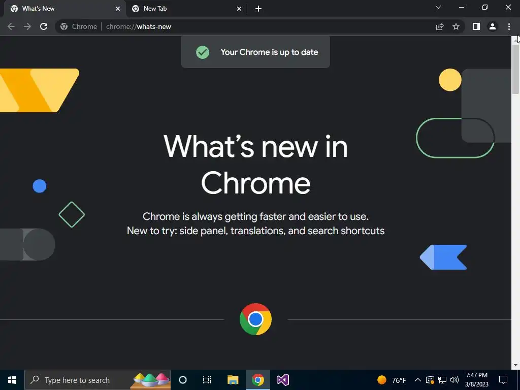This screenshot has width=520, height=390.
Task: Go forward using the forward arrow
Action: click(27, 26)
